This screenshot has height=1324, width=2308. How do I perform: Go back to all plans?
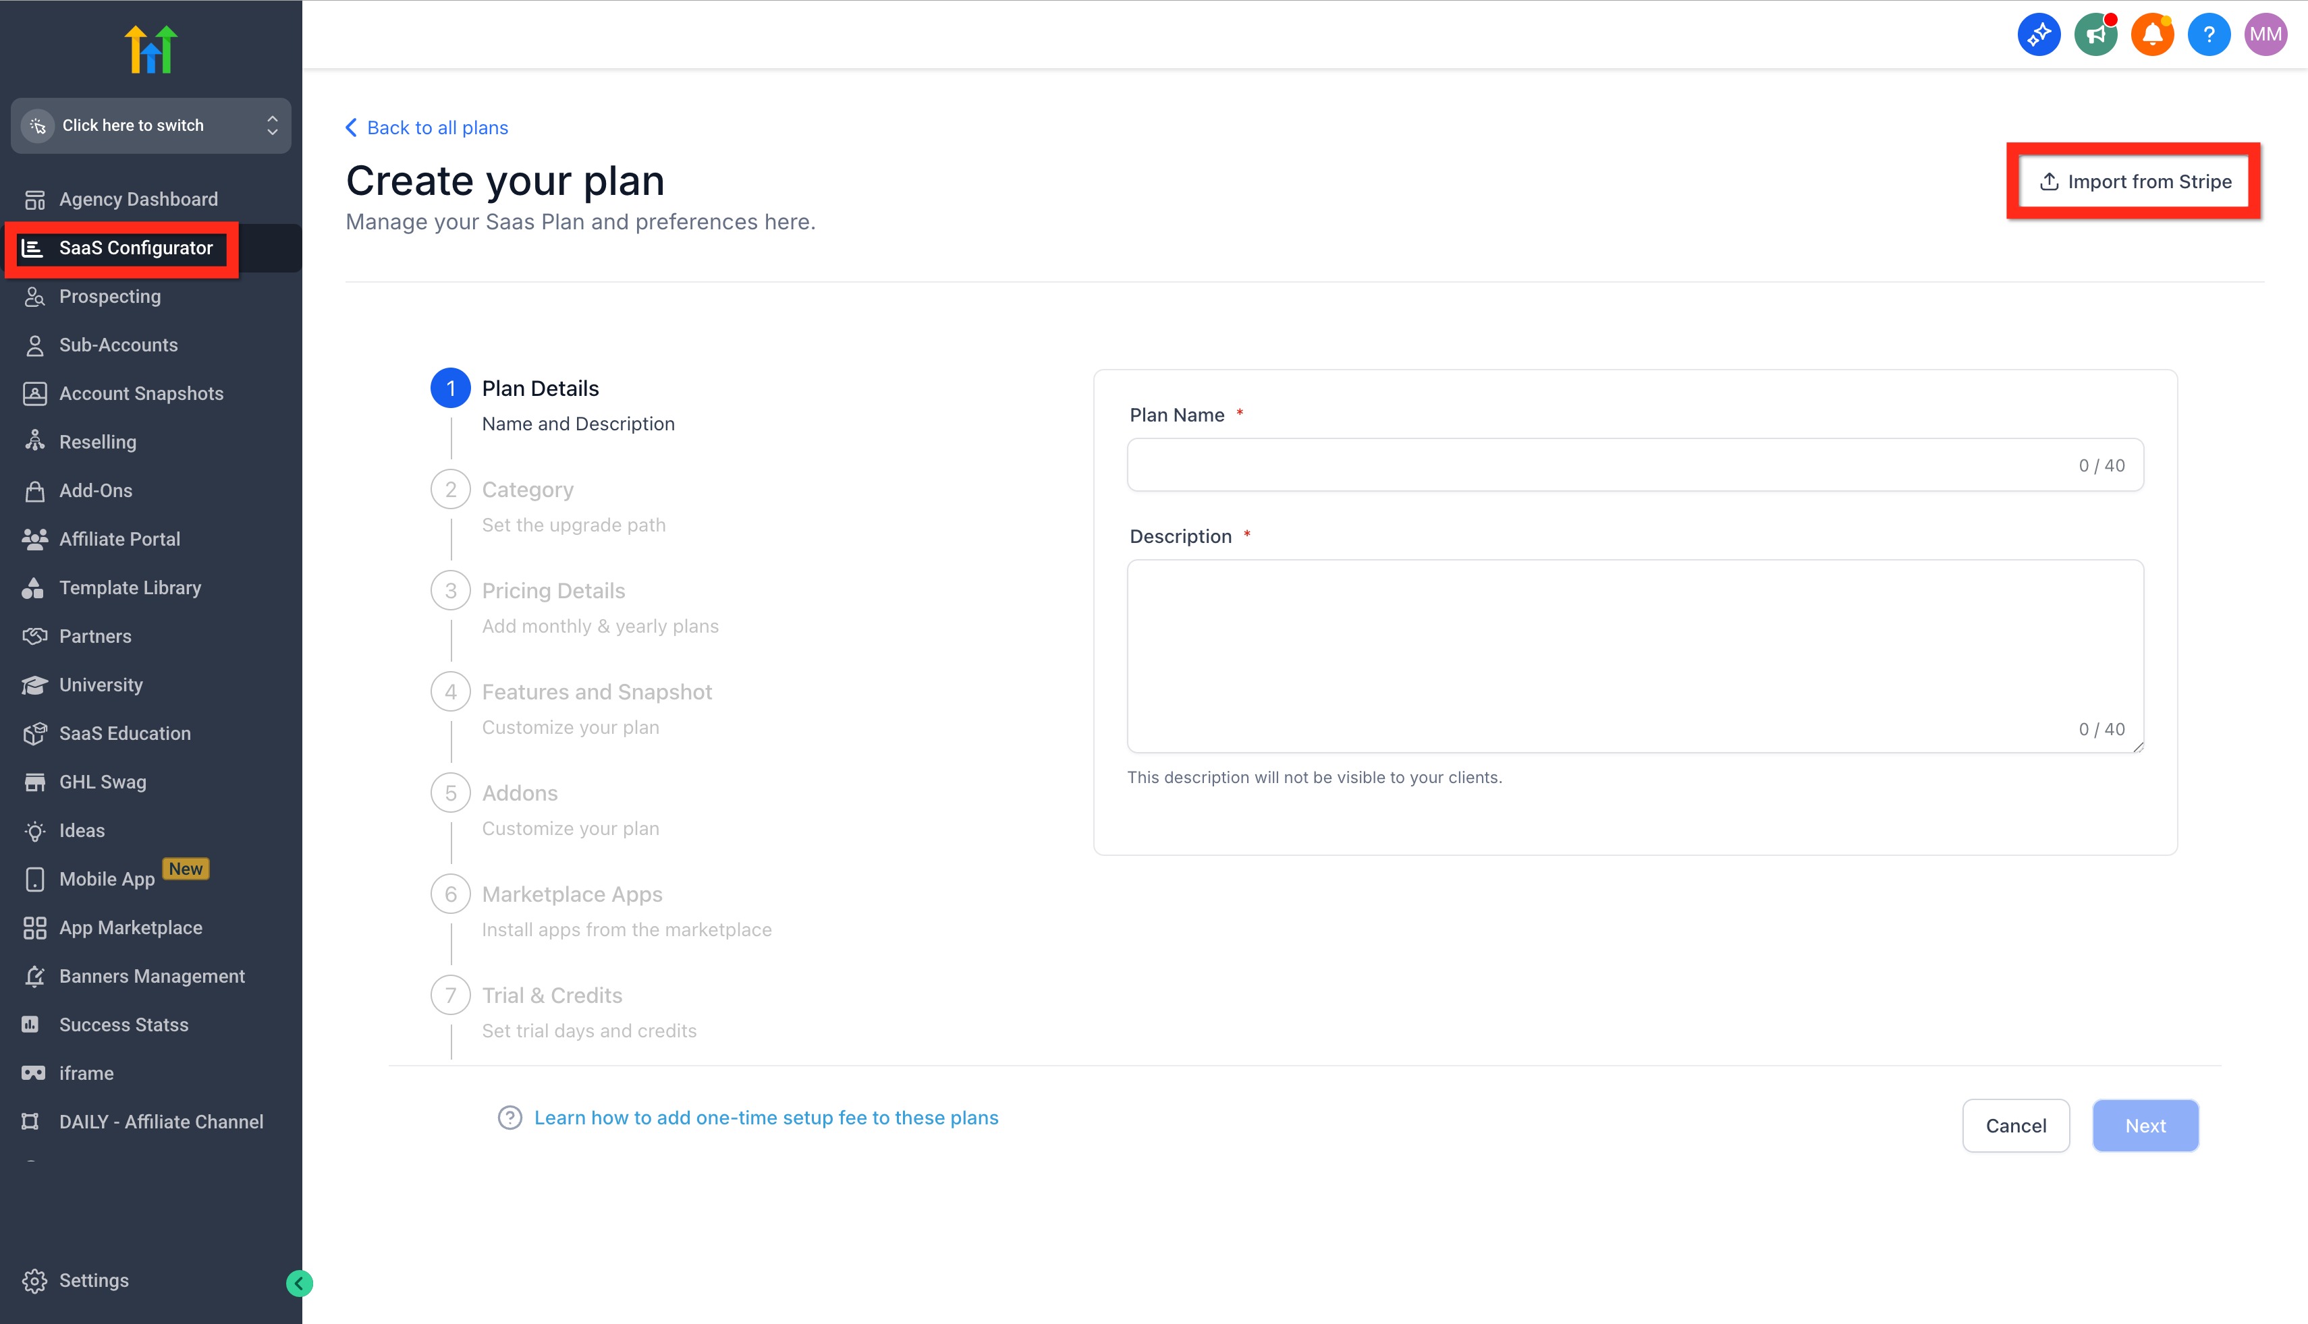click(428, 128)
